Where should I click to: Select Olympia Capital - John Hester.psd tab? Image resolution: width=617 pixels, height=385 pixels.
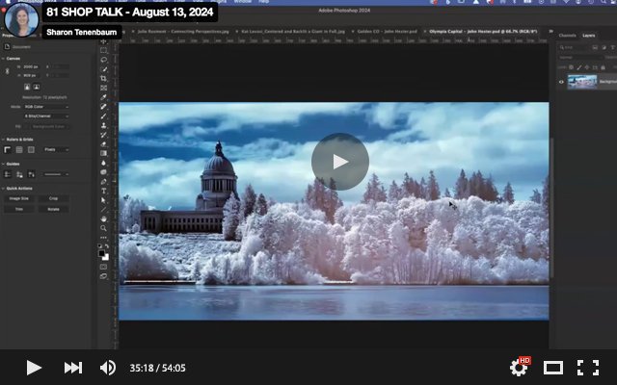coord(483,31)
